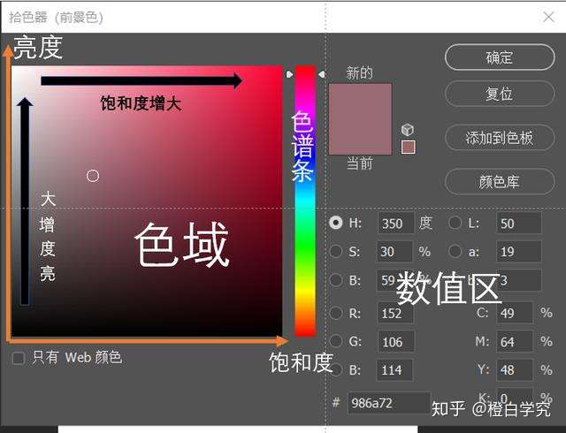The height and width of the screenshot is (433, 566).
Task: Click the K field showing 0
Action: coord(515,397)
